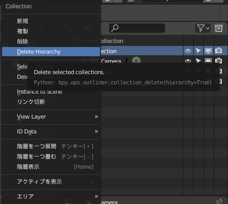Screen dimensions: 228x204
Task: Toggle render camera icon of the Camera row
Action: coord(219,61)
